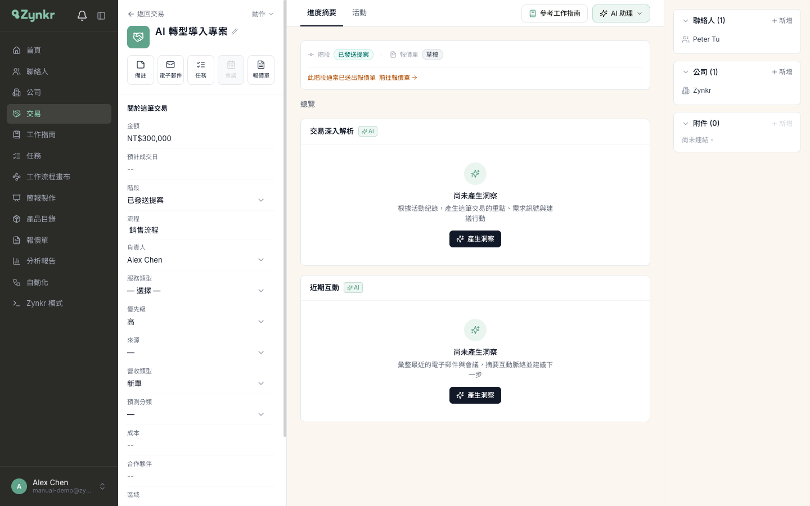Click AI badge beside 交易深入解析
The height and width of the screenshot is (506, 810).
pyautogui.click(x=368, y=131)
